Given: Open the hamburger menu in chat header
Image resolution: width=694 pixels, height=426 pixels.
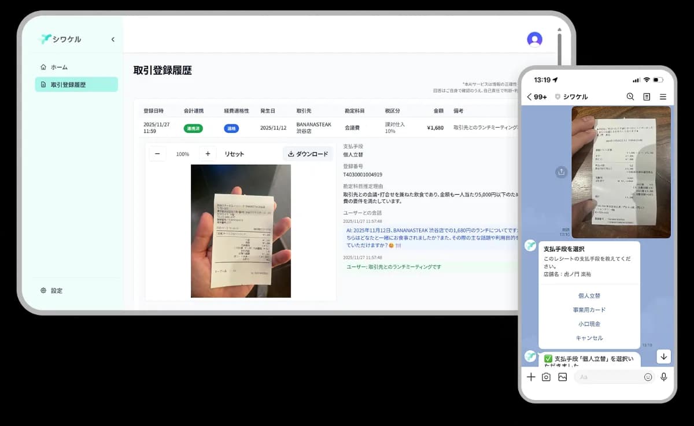Looking at the screenshot, I should pyautogui.click(x=663, y=97).
